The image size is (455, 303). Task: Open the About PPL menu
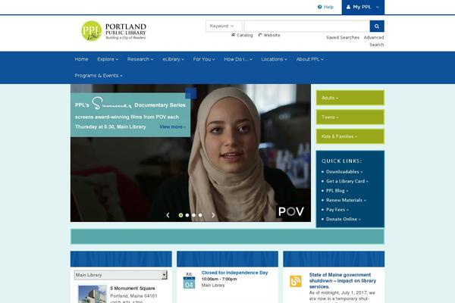(309, 59)
